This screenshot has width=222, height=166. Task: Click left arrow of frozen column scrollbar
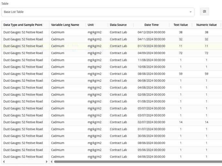pos(4,161)
